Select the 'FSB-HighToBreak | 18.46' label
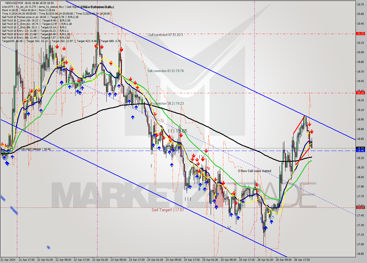 (x=35, y=149)
